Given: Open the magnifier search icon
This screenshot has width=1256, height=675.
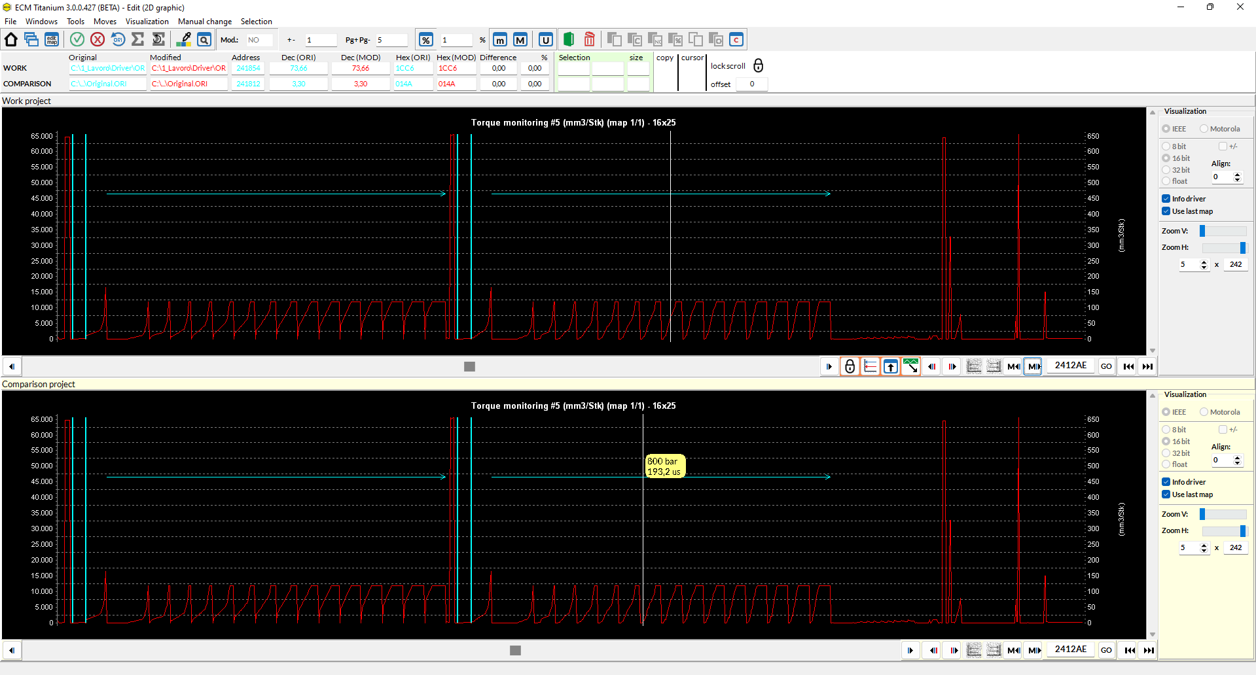Looking at the screenshot, I should (x=204, y=40).
